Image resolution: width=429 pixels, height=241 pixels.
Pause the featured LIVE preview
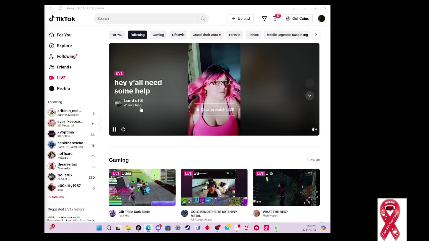114,129
